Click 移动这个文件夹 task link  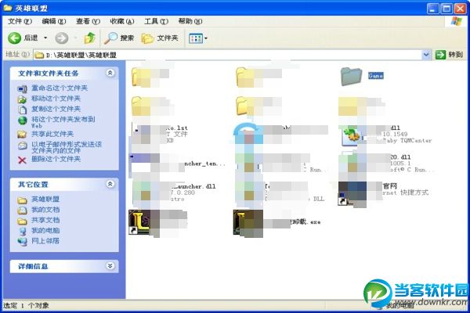click(x=56, y=99)
